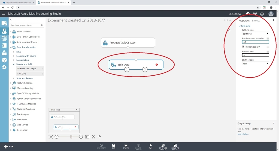Click the Random seed input field

[255, 55]
